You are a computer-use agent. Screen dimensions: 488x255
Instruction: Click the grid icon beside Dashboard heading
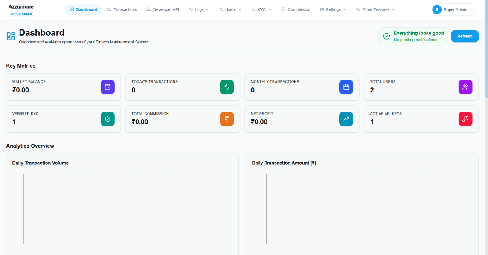pyautogui.click(x=11, y=36)
